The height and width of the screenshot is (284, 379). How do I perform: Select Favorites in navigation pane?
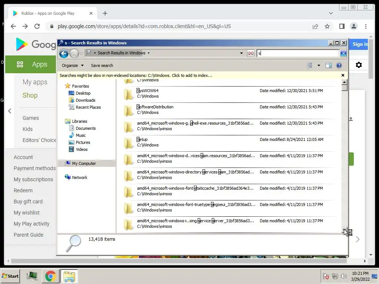(80, 86)
